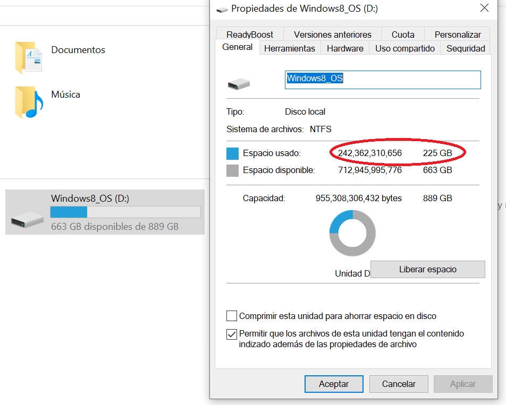
Task: Click the Liberar espacio button
Action: [x=427, y=269]
